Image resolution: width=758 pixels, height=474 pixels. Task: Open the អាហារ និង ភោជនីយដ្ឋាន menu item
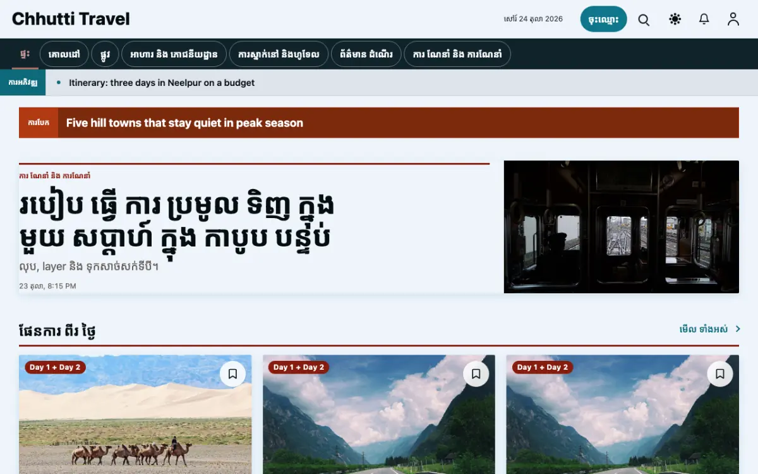pos(174,54)
